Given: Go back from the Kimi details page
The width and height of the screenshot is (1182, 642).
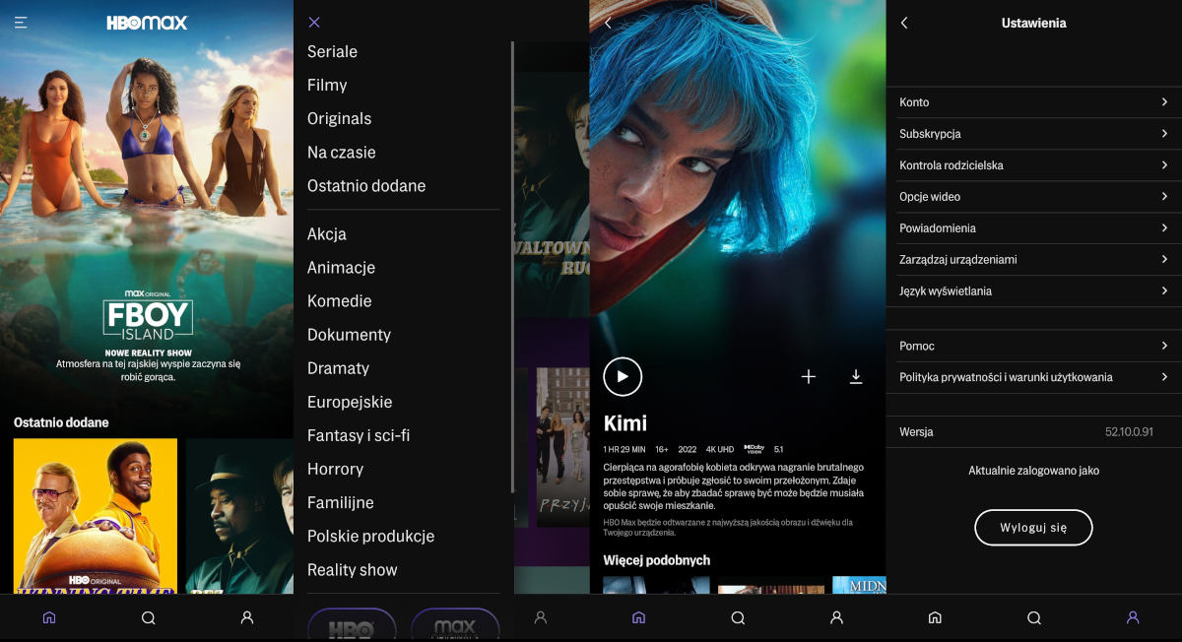Looking at the screenshot, I should 608,23.
